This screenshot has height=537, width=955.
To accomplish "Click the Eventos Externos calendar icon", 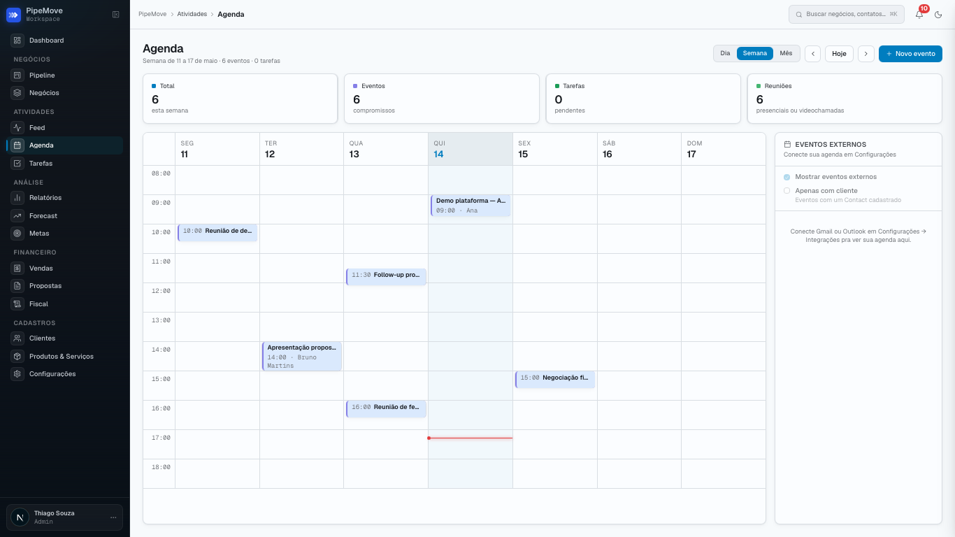I will pos(787,145).
